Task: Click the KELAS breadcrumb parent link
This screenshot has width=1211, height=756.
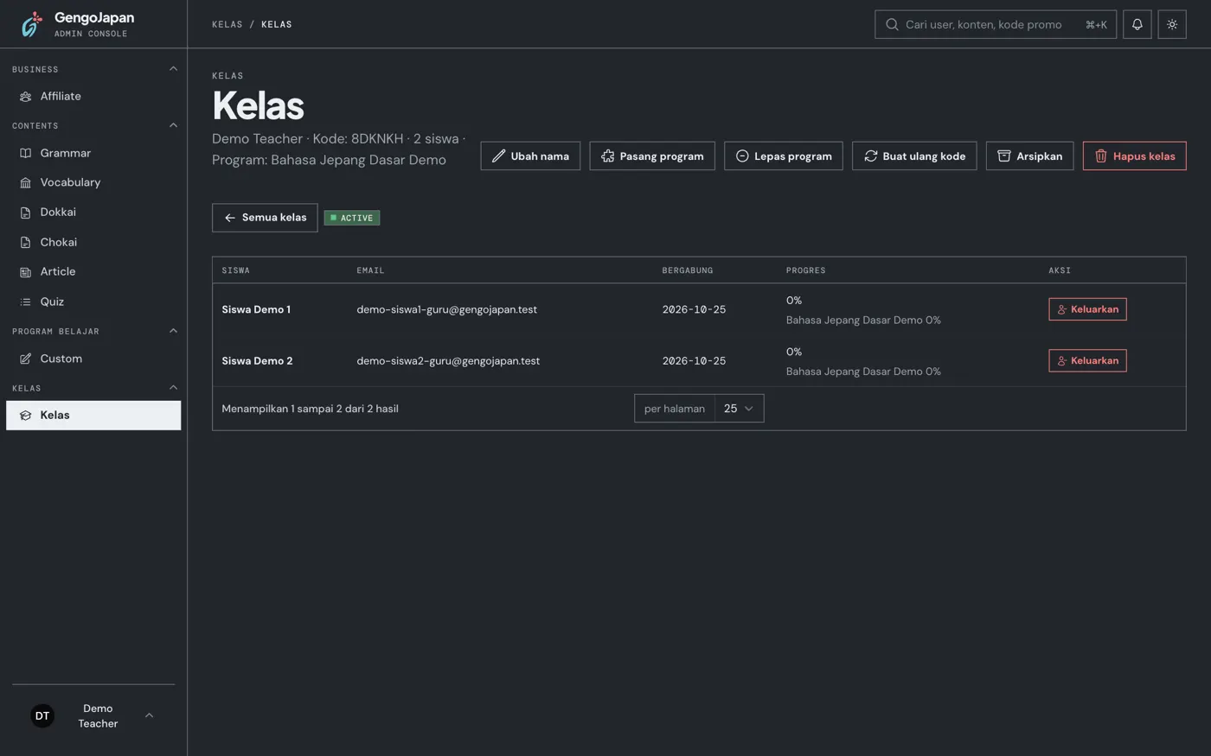Action: [x=227, y=24]
